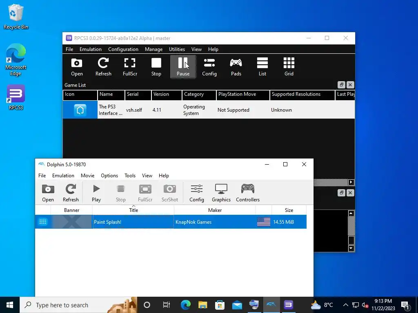Open the File menu in RPCS3
This screenshot has width=418, height=313.
click(x=69, y=49)
